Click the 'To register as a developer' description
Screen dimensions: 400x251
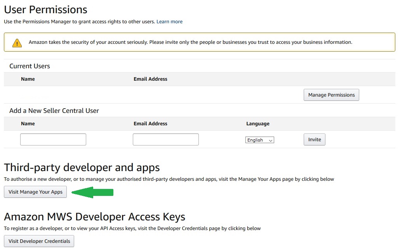tap(132, 228)
